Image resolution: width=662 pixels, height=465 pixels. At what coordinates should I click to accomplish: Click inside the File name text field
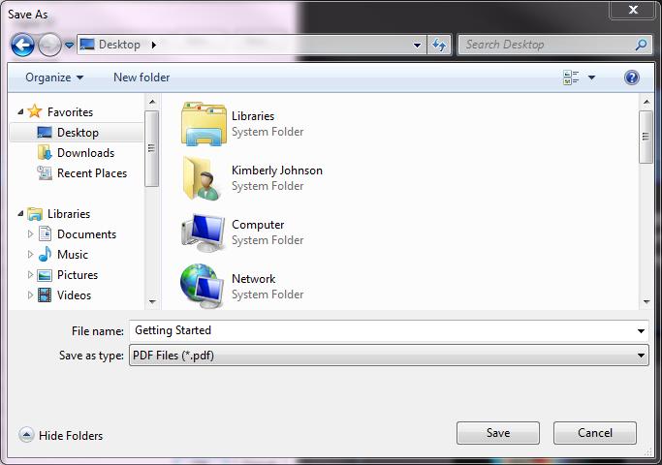click(378, 331)
